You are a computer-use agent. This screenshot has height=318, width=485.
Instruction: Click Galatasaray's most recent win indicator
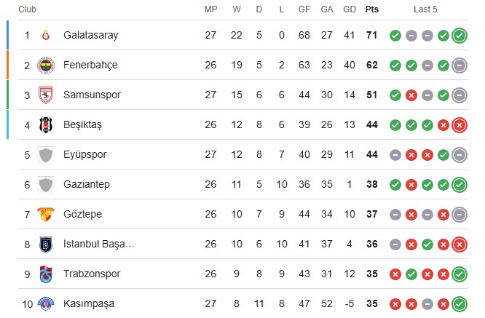tap(460, 36)
